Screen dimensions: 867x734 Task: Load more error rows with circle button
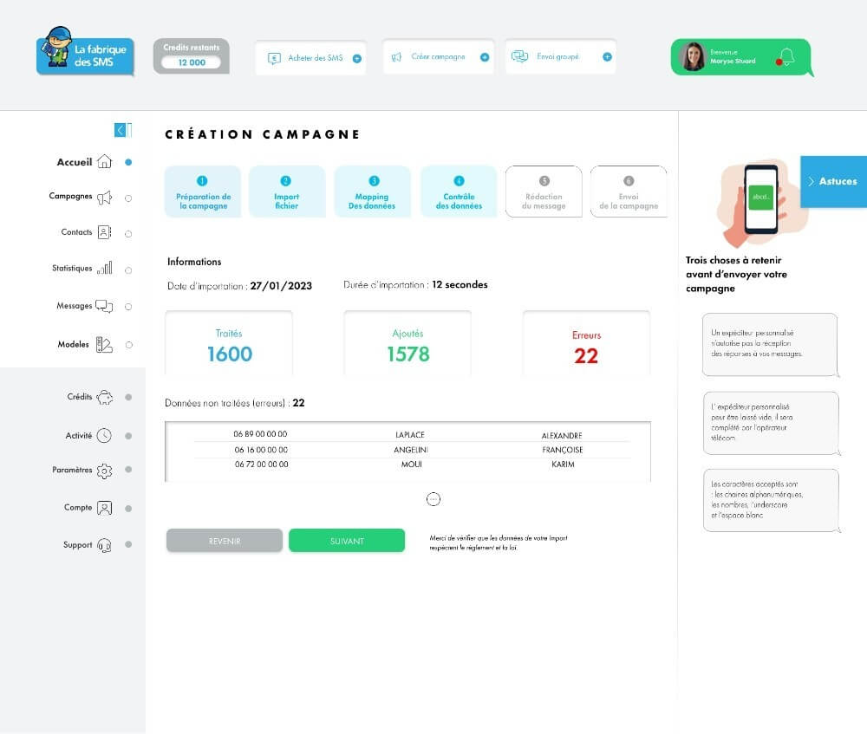click(434, 499)
